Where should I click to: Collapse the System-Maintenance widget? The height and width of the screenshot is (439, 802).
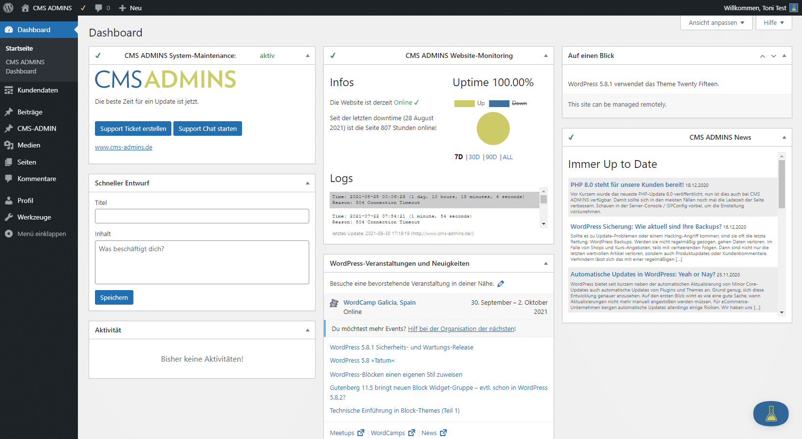click(307, 55)
